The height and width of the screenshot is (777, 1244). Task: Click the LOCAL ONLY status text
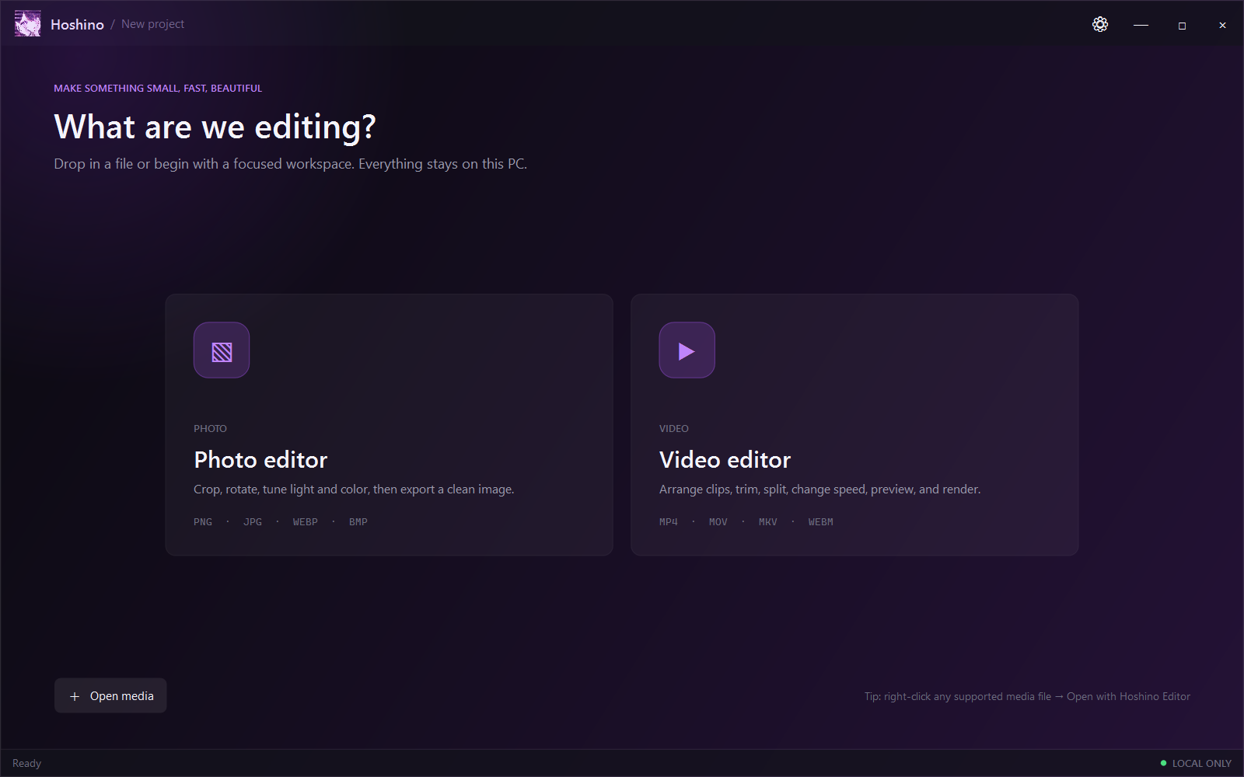1202,763
